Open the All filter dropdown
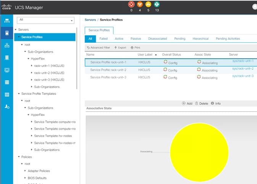 (45, 20)
